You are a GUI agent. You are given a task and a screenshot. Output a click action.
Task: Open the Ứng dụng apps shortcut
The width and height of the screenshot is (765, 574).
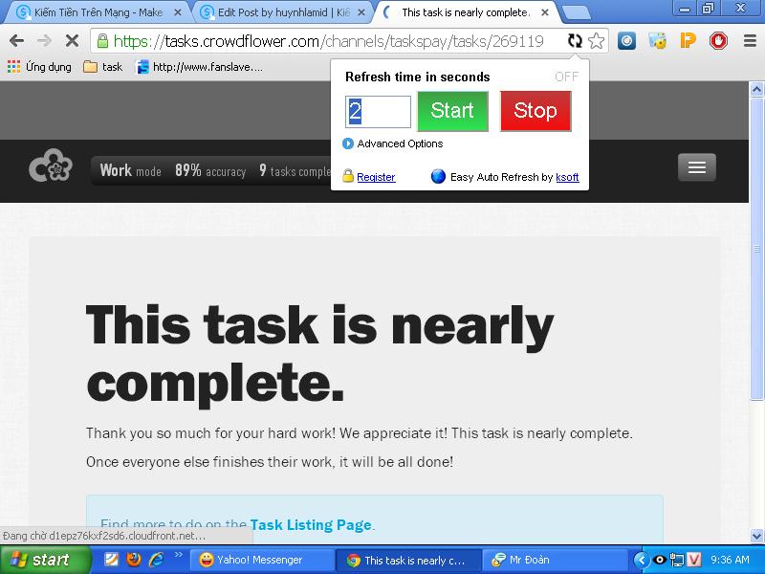tap(39, 67)
